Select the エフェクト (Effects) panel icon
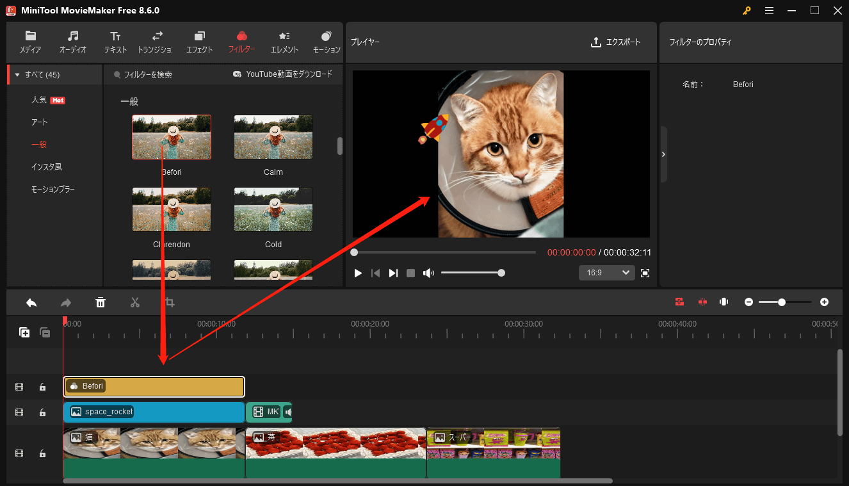The width and height of the screenshot is (849, 486). pyautogui.click(x=199, y=42)
